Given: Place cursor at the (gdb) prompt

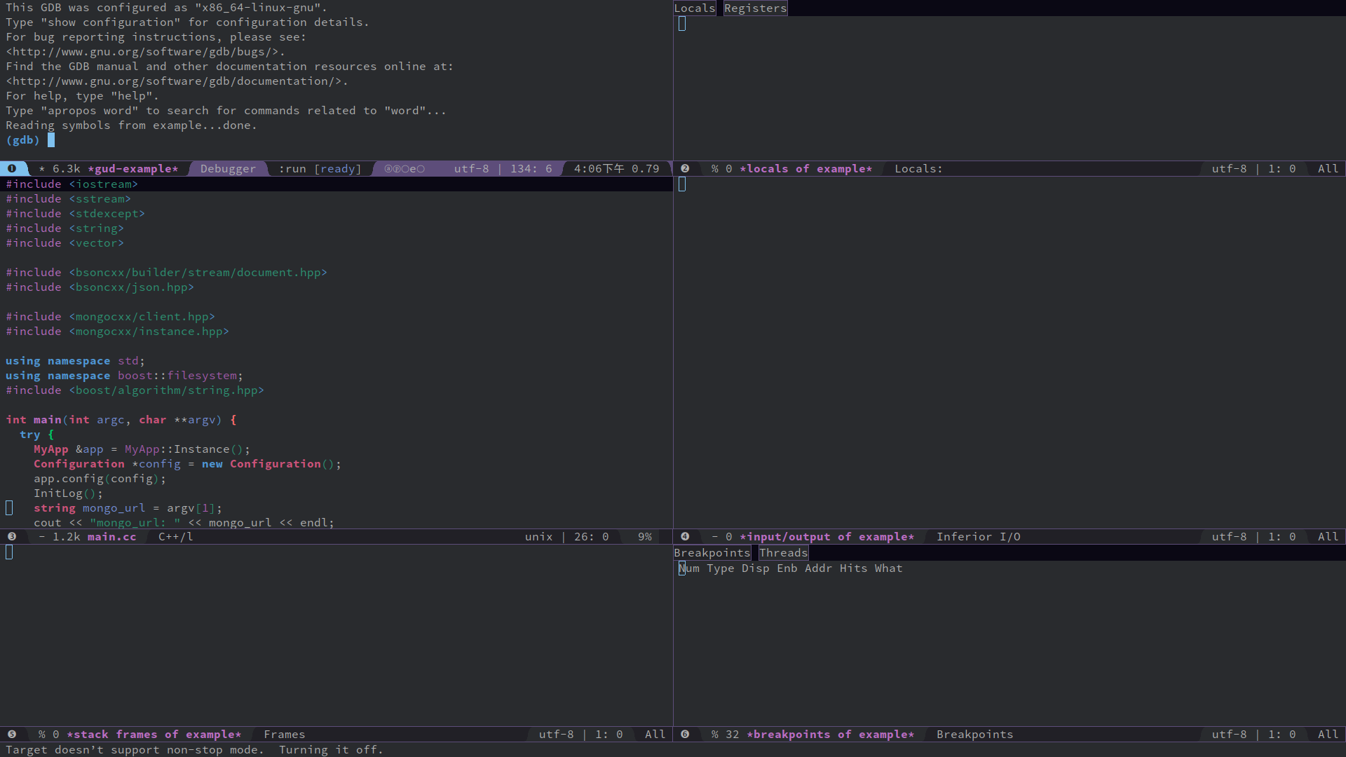Looking at the screenshot, I should [50, 140].
